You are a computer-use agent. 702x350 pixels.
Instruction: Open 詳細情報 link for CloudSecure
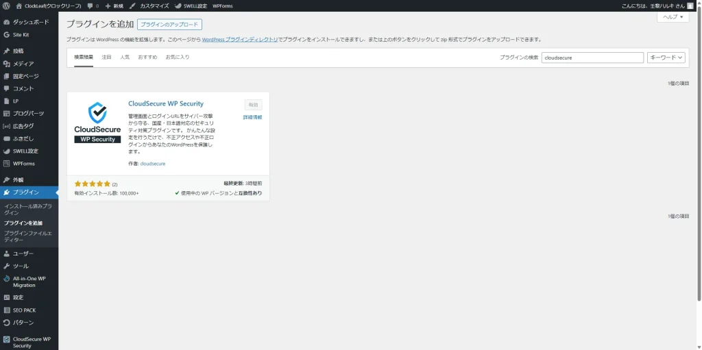pos(252,117)
